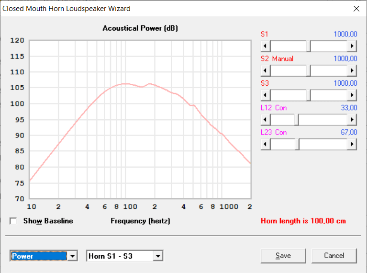The height and width of the screenshot is (273, 367).
Task: Click the S3 slider right arrow
Action: [352, 95]
